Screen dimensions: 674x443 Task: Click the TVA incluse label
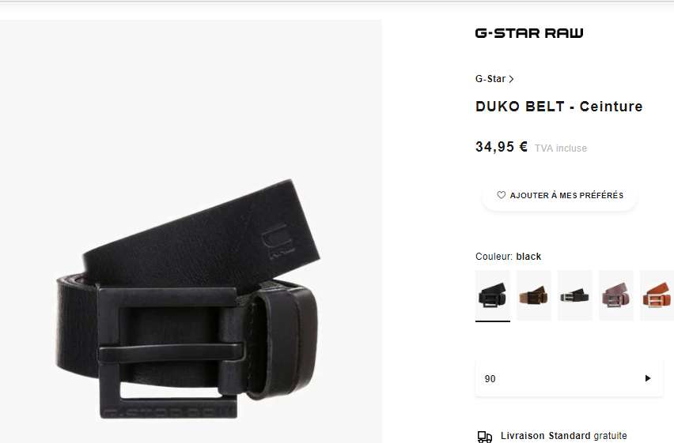(x=561, y=148)
